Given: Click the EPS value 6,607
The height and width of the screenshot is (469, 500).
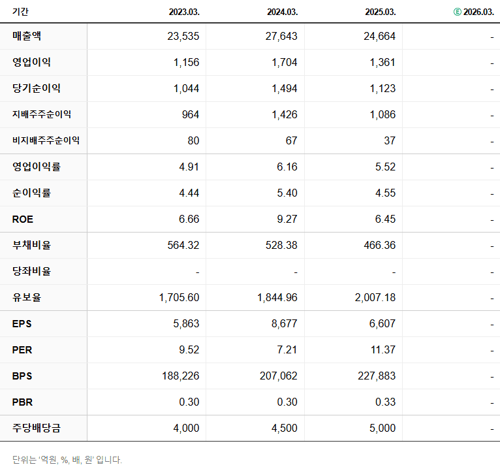Looking at the screenshot, I should (x=383, y=324).
